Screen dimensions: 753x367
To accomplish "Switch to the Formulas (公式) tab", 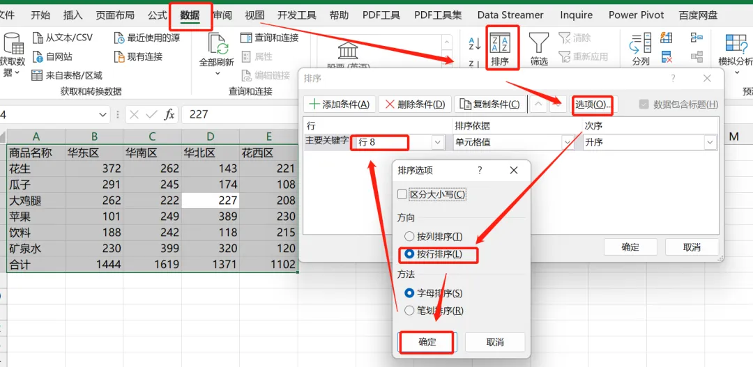I will (x=158, y=15).
